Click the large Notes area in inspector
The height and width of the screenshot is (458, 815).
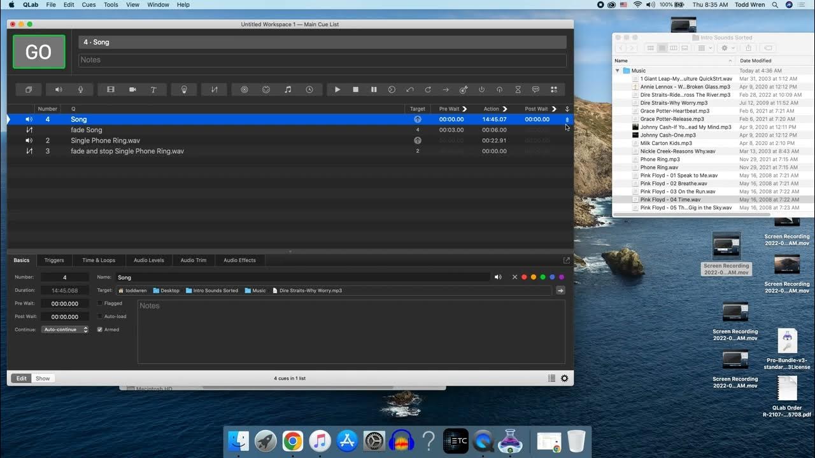(351, 331)
